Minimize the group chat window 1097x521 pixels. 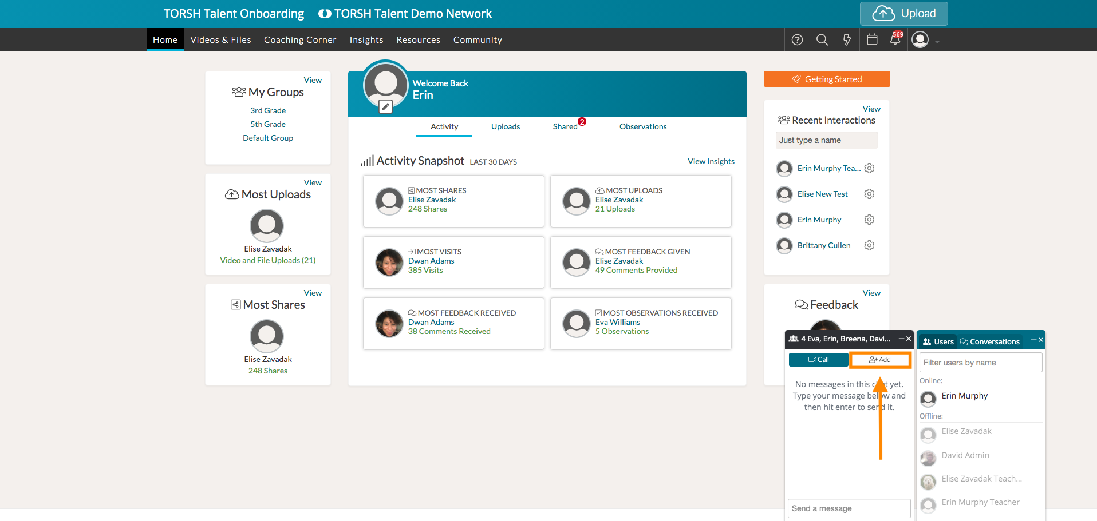[x=901, y=339]
